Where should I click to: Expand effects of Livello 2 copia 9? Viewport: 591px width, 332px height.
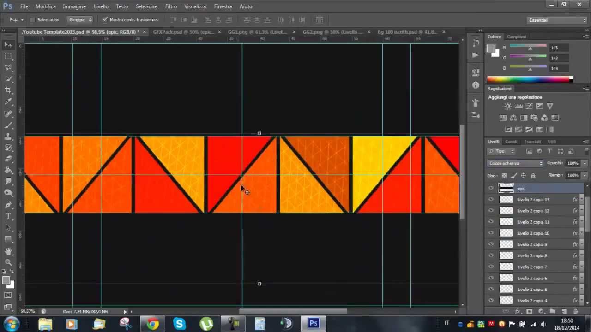click(581, 244)
